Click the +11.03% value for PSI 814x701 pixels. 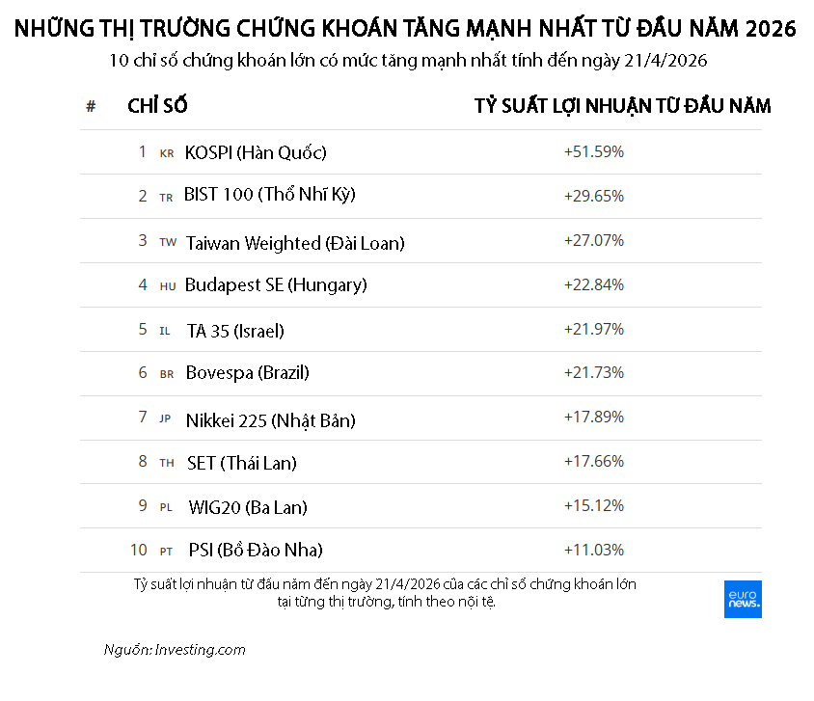[594, 551]
